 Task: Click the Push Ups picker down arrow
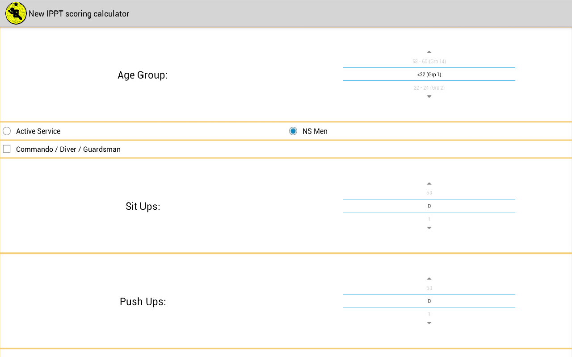point(429,322)
